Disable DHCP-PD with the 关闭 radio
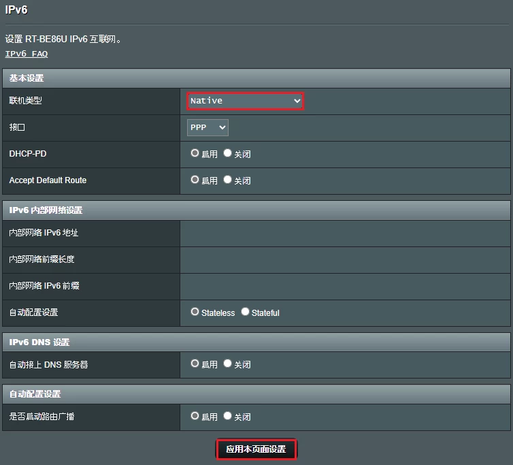This screenshot has height=465, width=513. [228, 154]
